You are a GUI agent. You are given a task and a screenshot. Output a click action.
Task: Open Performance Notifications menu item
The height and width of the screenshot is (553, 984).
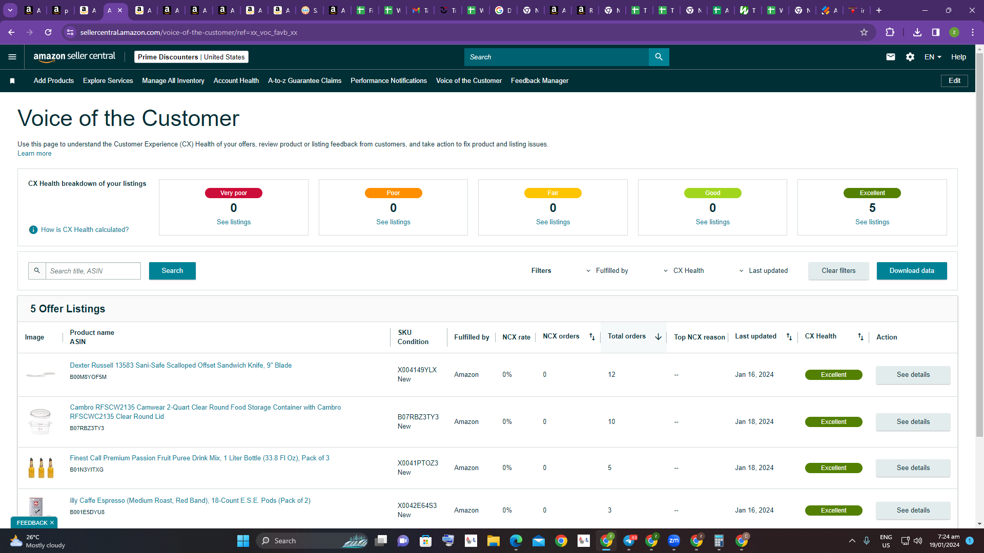tap(388, 81)
